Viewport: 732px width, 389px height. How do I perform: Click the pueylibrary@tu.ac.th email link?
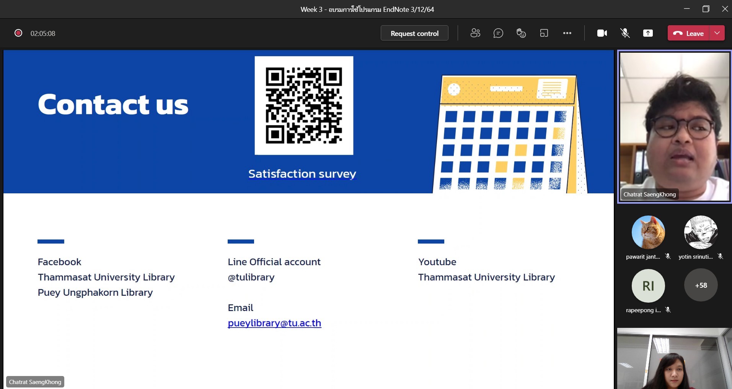pyautogui.click(x=274, y=323)
